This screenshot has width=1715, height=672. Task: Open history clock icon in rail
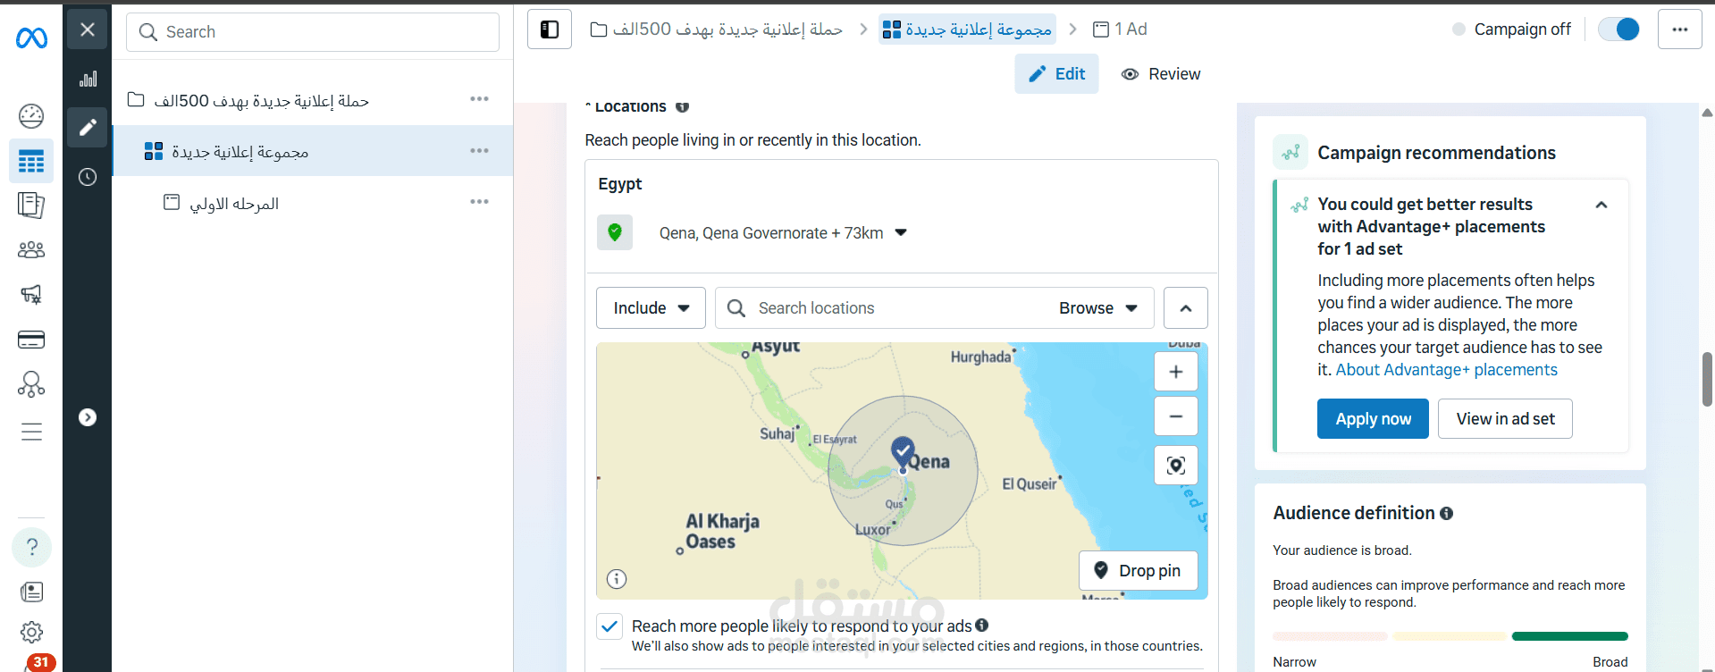(88, 177)
